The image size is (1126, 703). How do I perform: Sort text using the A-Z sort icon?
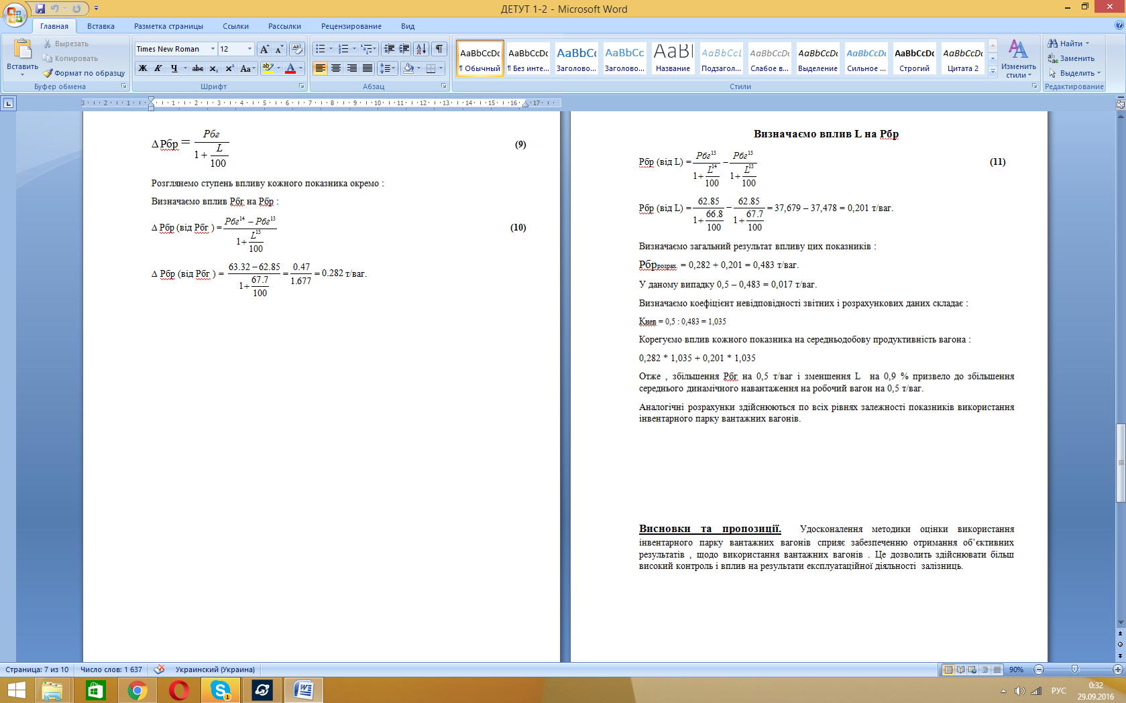[x=421, y=49]
